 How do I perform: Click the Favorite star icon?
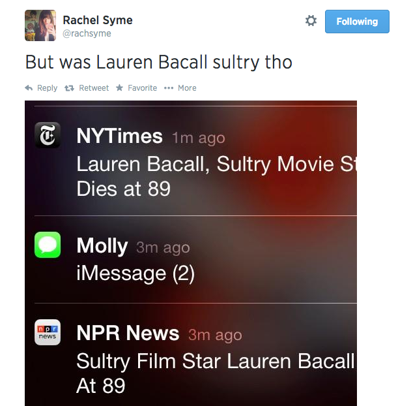[119, 88]
